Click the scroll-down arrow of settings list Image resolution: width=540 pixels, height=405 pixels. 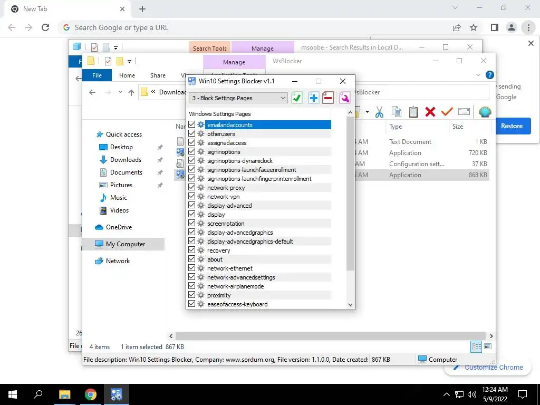click(x=350, y=304)
